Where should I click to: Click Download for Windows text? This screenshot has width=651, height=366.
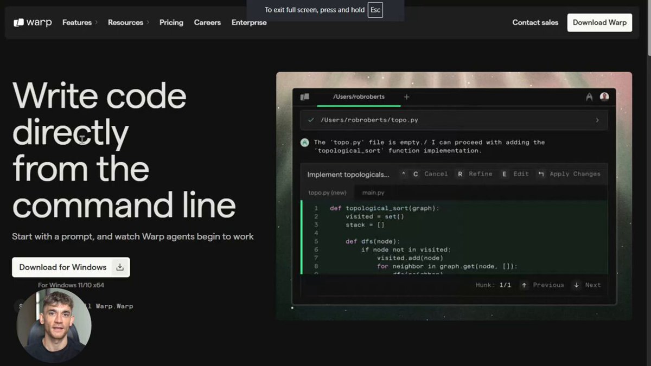(63, 267)
